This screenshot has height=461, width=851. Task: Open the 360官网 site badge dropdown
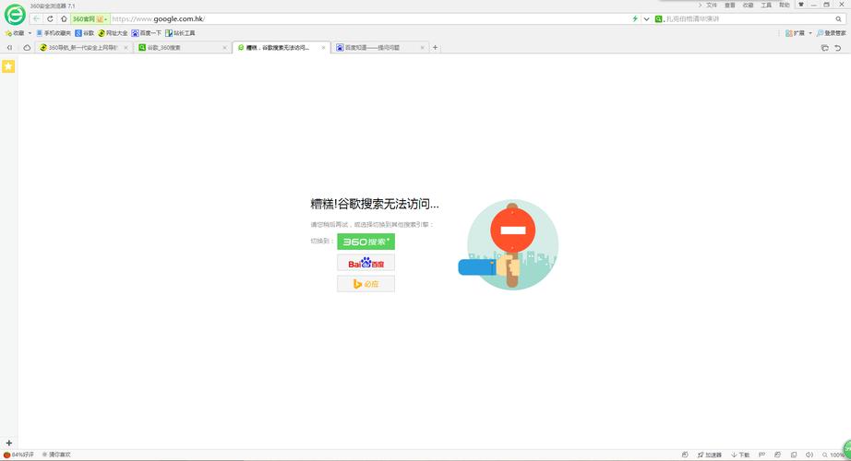90,19
